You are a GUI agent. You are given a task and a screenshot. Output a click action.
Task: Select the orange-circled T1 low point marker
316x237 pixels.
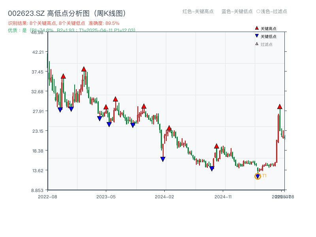pyautogui.click(x=257, y=176)
